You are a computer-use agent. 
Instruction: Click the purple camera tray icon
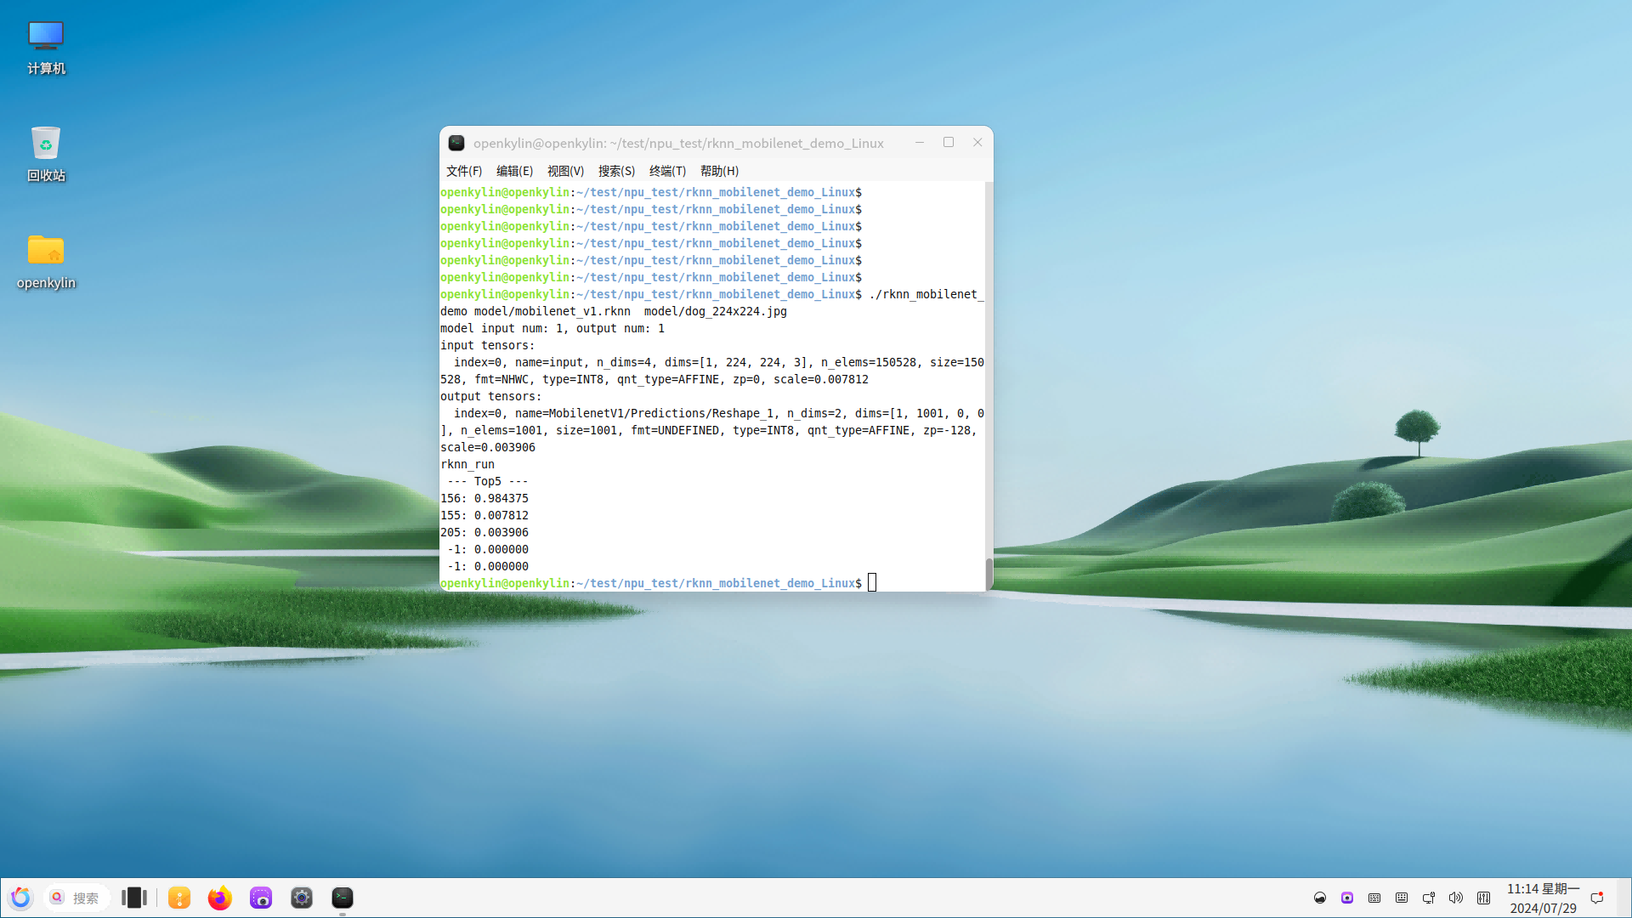[x=1347, y=898]
